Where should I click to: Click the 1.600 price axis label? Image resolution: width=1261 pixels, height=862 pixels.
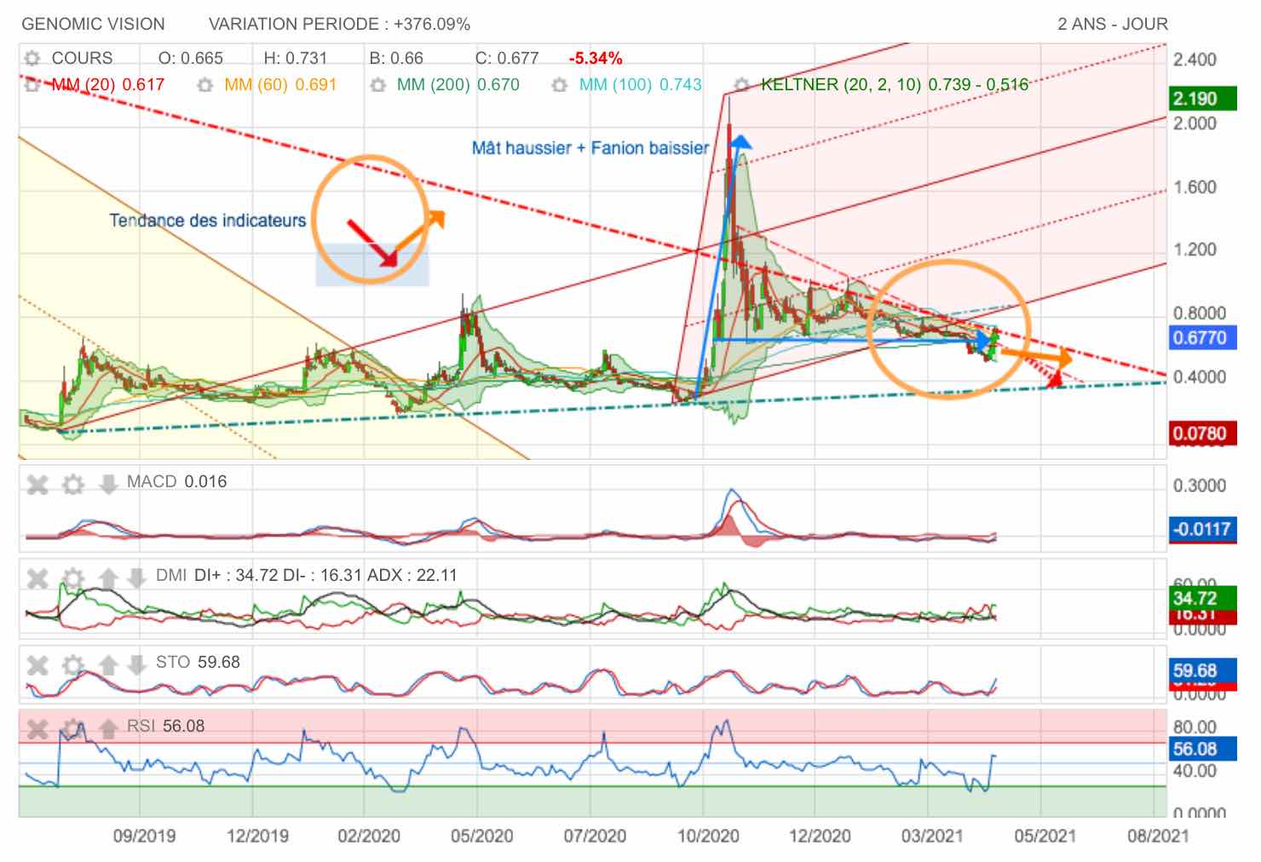point(1195,187)
